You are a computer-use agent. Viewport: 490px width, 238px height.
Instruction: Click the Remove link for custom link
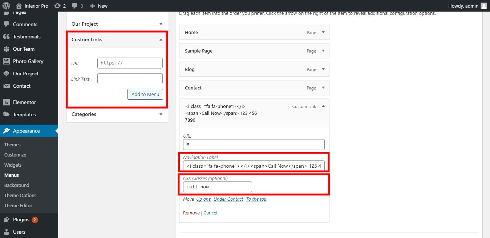click(191, 213)
